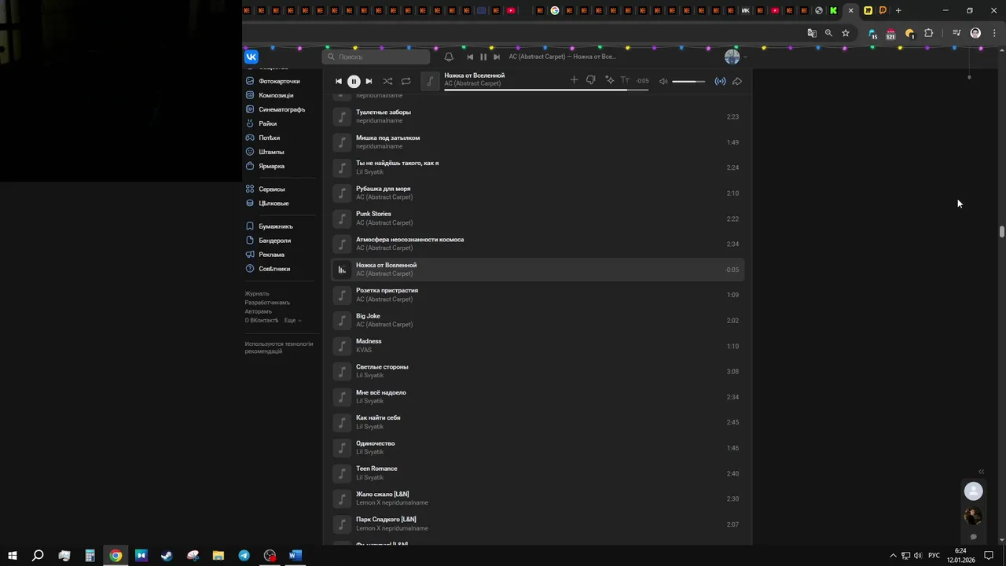Open browser translate page icon
This screenshot has height=566, width=1006.
(x=812, y=33)
